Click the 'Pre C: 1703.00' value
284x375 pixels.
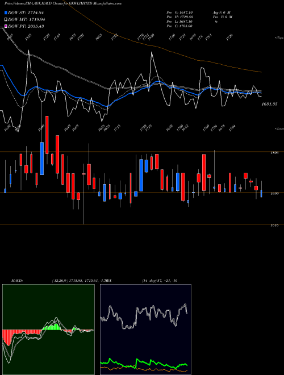click(179, 26)
